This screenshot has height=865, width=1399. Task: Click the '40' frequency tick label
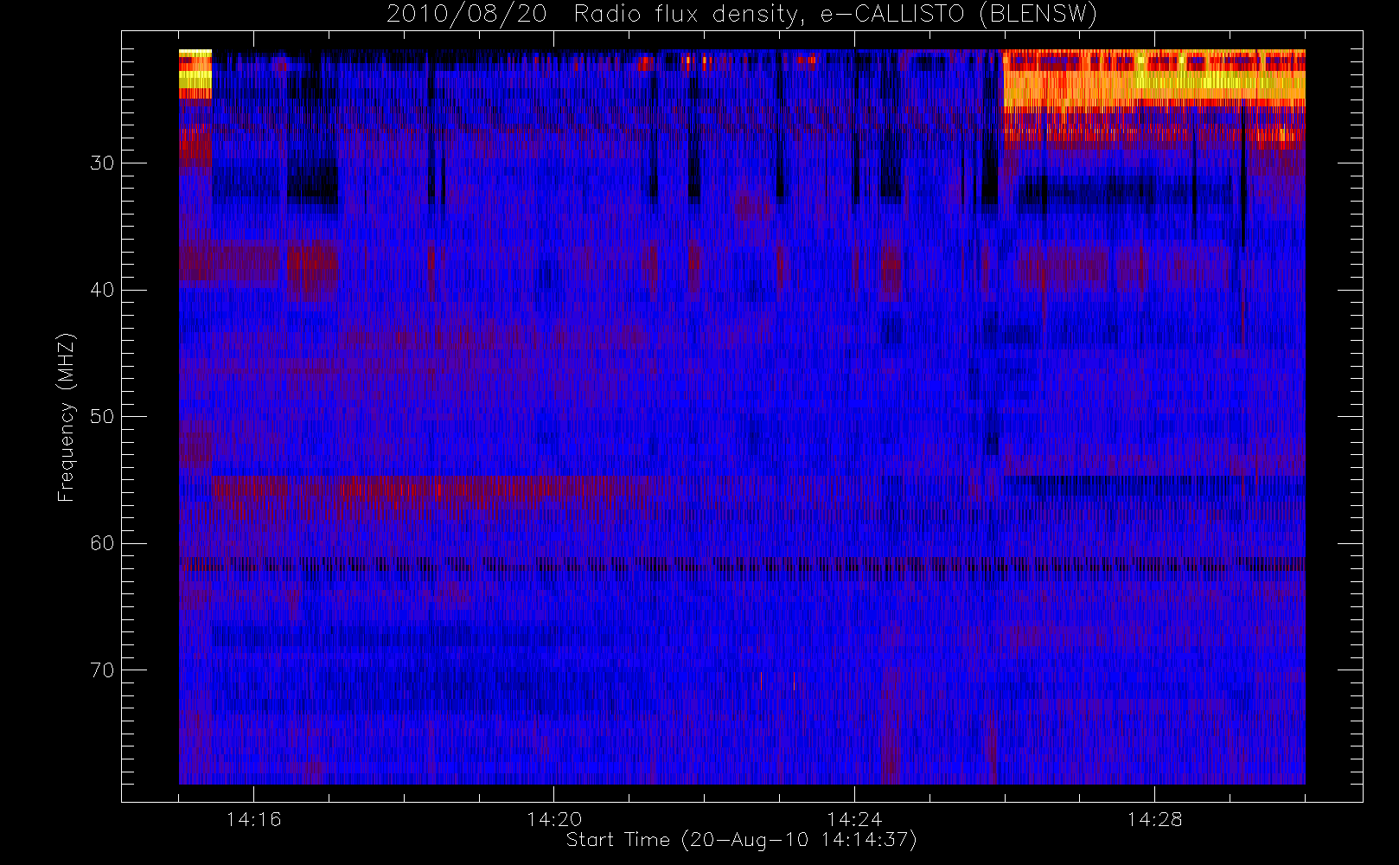(102, 290)
